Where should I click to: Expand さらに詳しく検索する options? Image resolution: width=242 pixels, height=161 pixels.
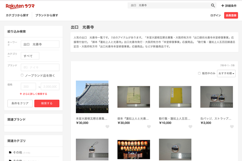coord(36,94)
